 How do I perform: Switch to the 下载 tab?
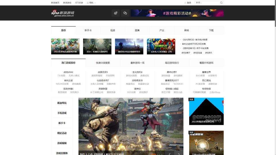pyautogui.click(x=211, y=30)
